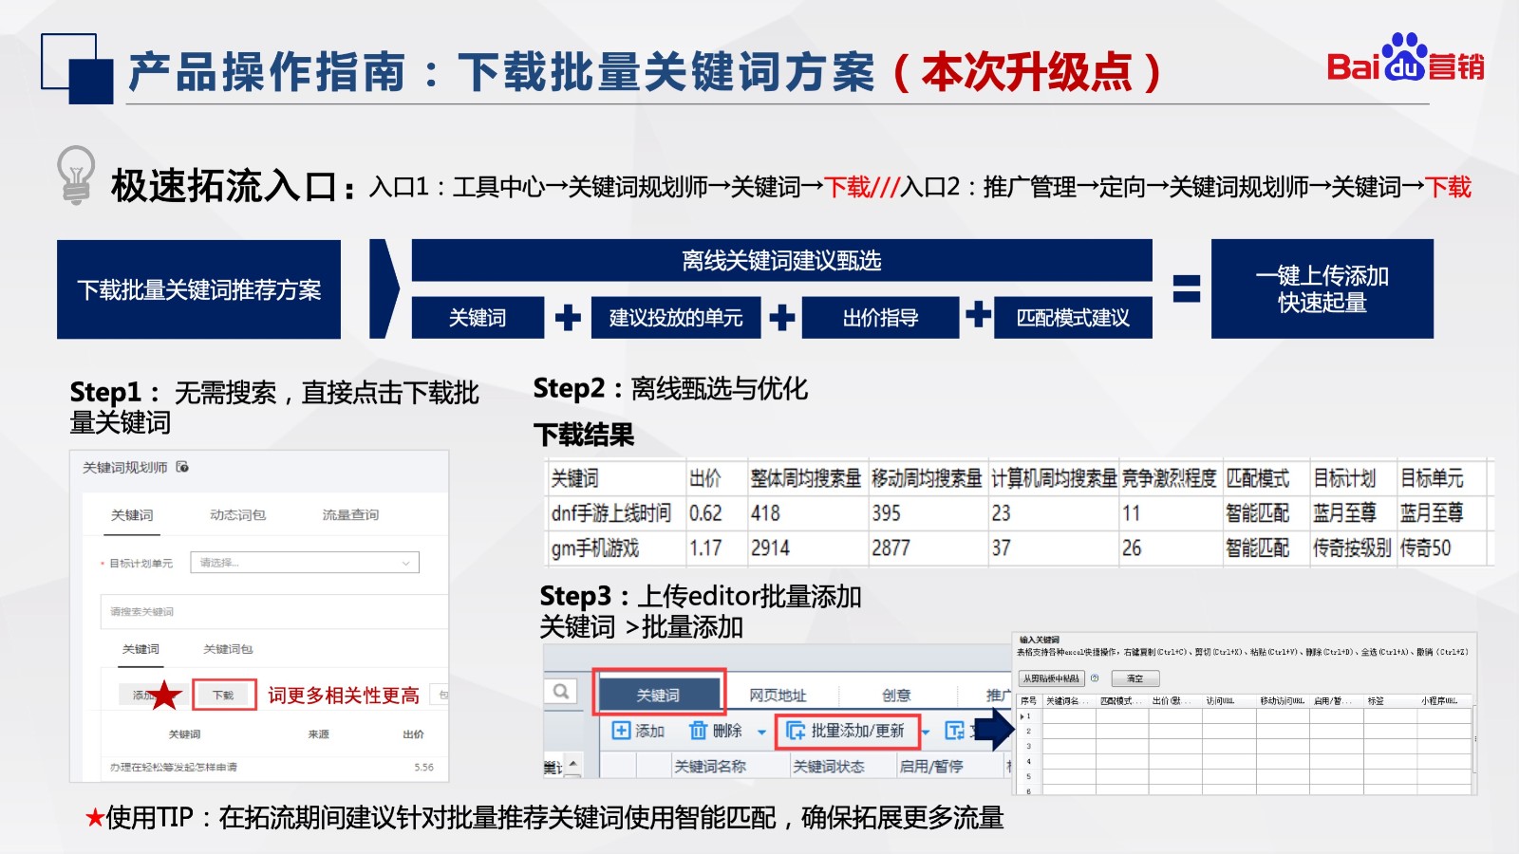Click the 清空 button in the 输入关键词 dialog
Screen dimensions: 1519x854
(x=1135, y=678)
